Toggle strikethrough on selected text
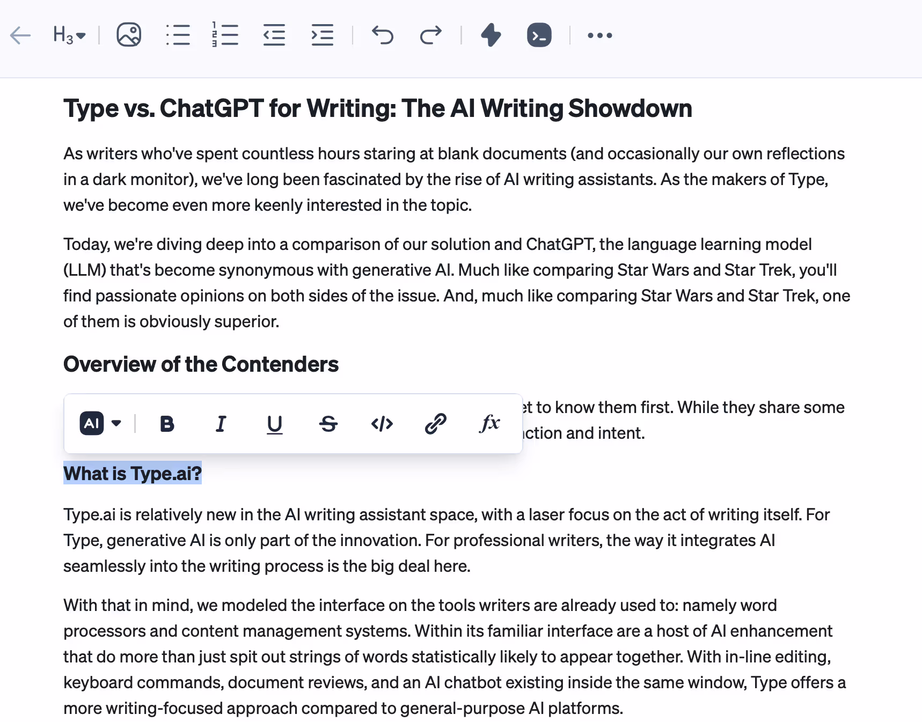 [328, 424]
